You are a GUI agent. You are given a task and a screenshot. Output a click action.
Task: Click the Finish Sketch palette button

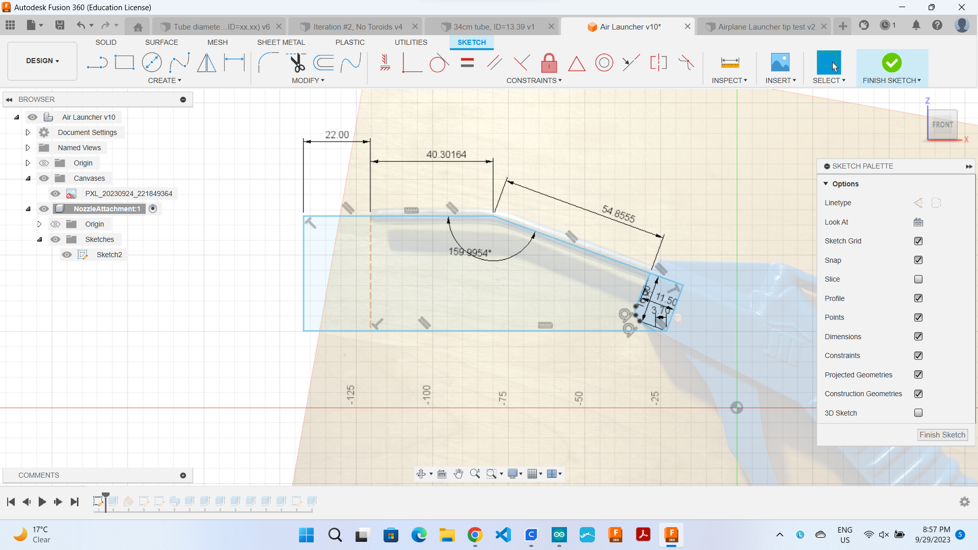[942, 435]
